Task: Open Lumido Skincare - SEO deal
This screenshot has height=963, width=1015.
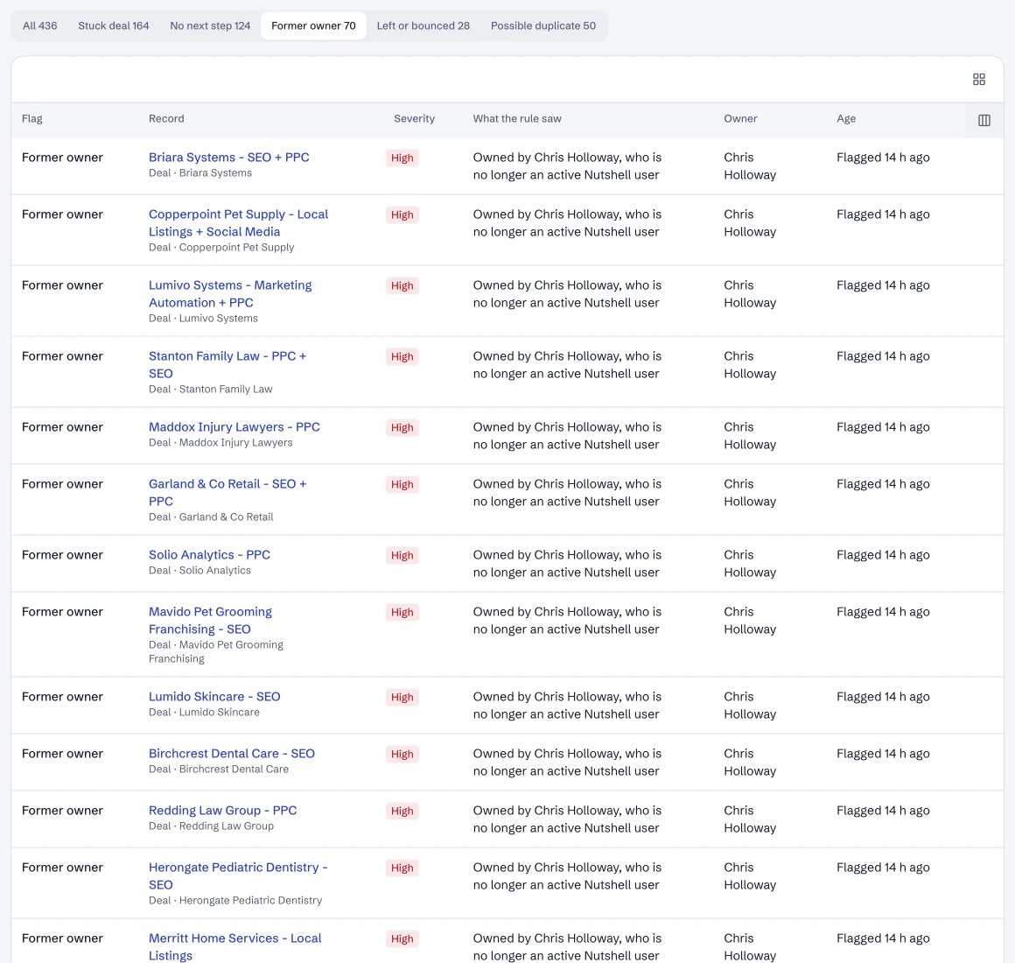Action: (214, 697)
